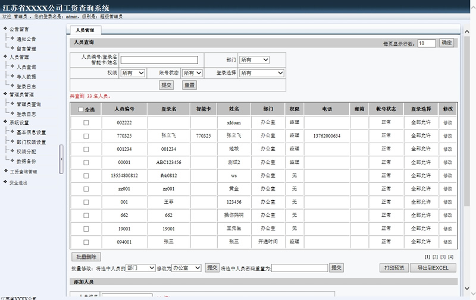This screenshot has height=300, width=476.
Task: Switch to the 人员管理 tab
Action: [85, 30]
